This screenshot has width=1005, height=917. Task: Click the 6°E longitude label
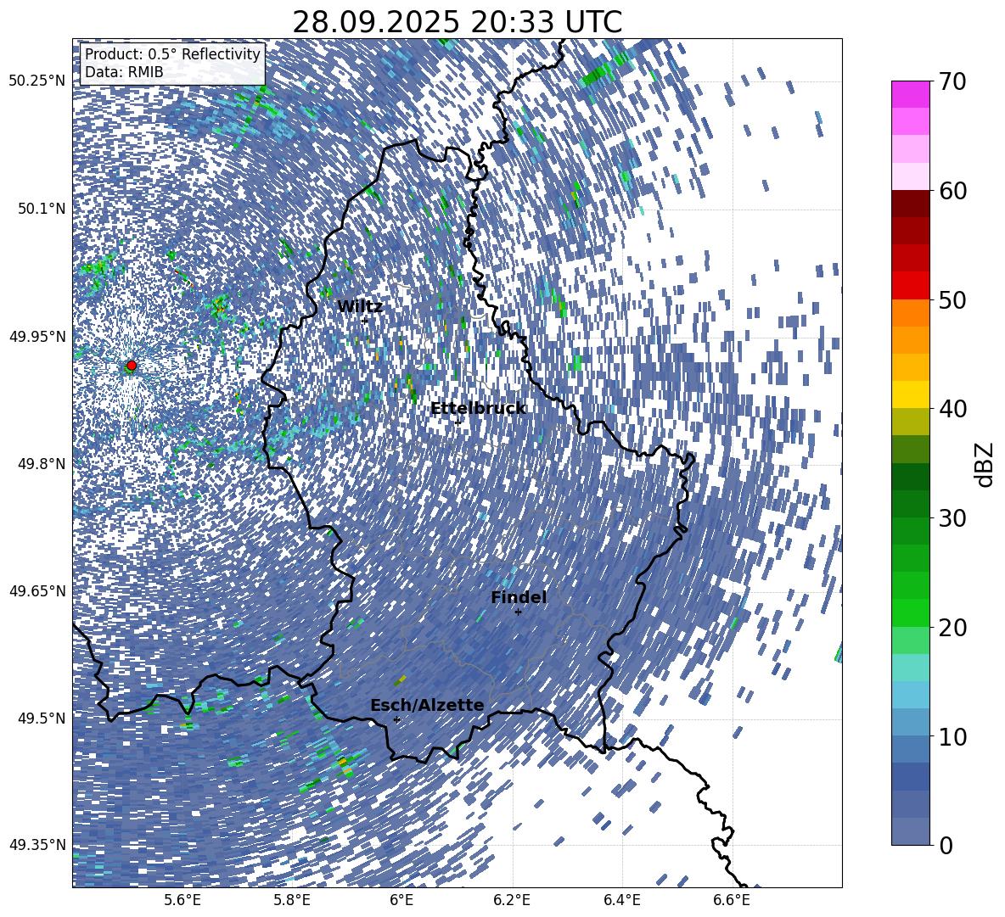[401, 900]
